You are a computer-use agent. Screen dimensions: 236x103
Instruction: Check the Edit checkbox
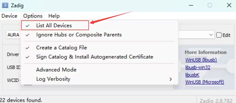coord(219,35)
